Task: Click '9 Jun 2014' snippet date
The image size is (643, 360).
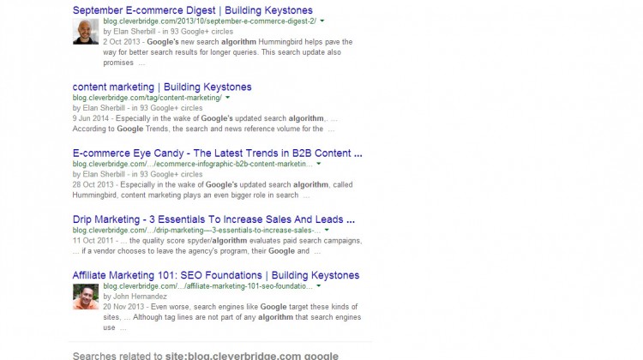Action: coord(91,118)
